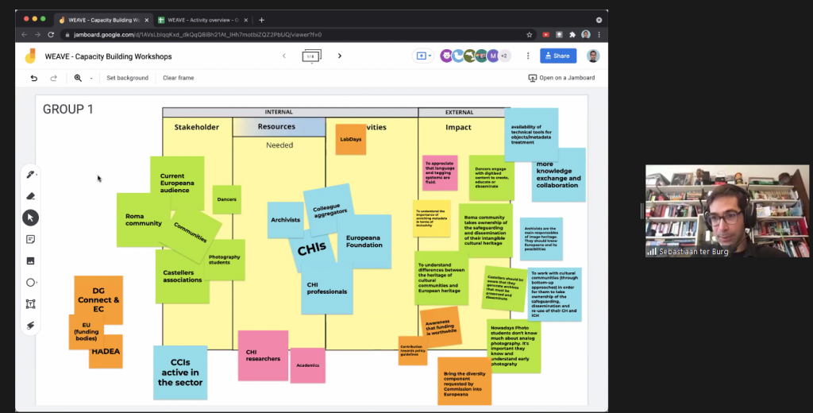Click Sebastiaan ter Burg video tile

(x=727, y=211)
